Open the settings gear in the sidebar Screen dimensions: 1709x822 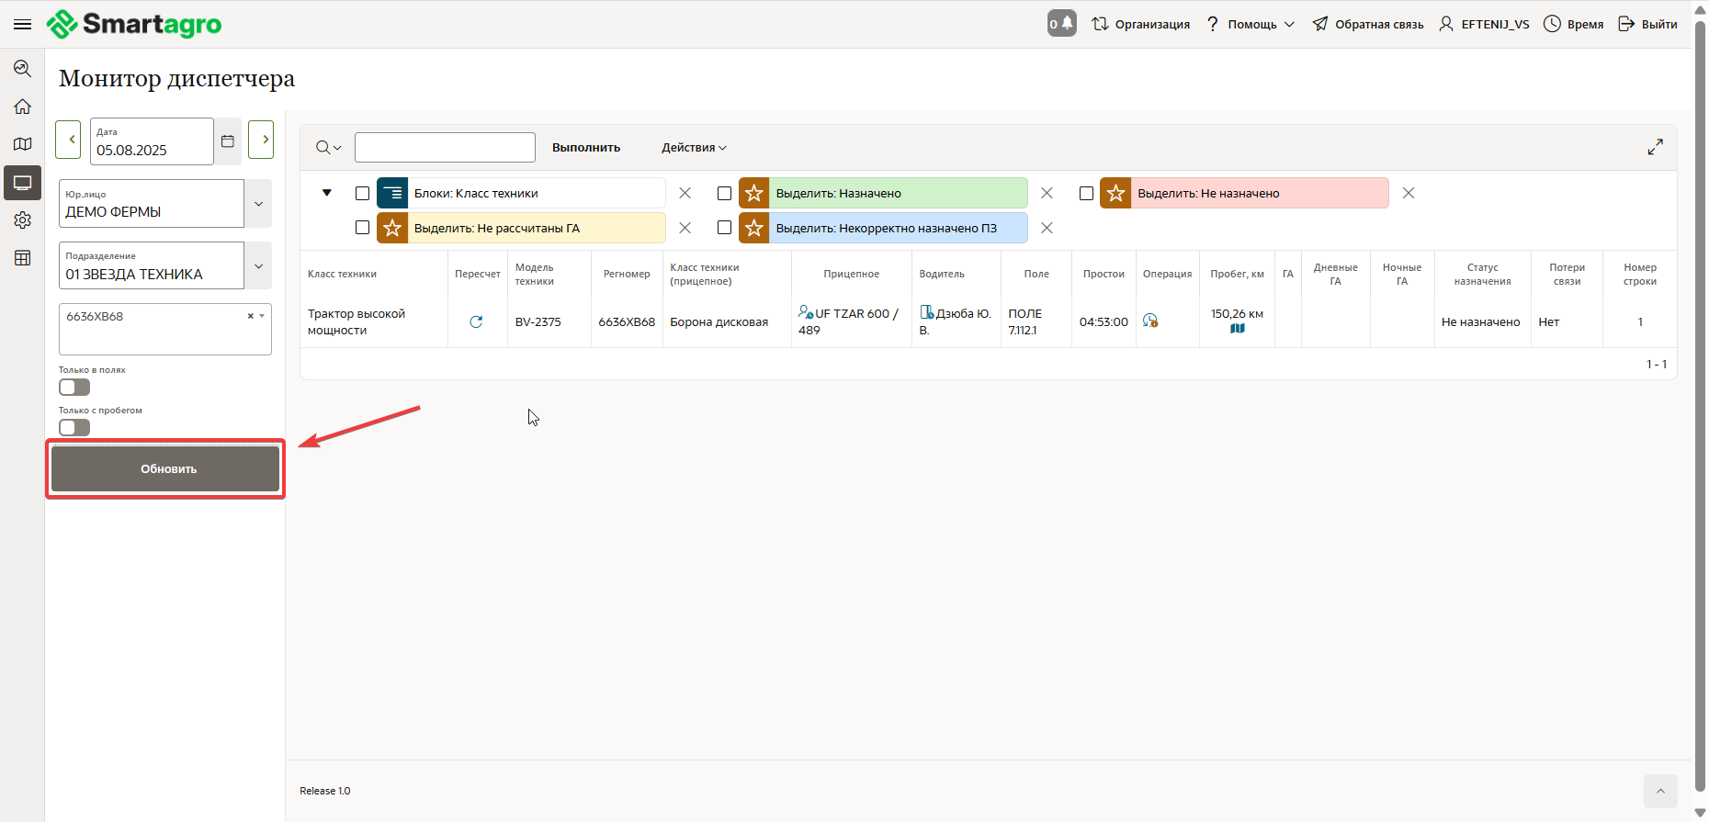click(23, 220)
